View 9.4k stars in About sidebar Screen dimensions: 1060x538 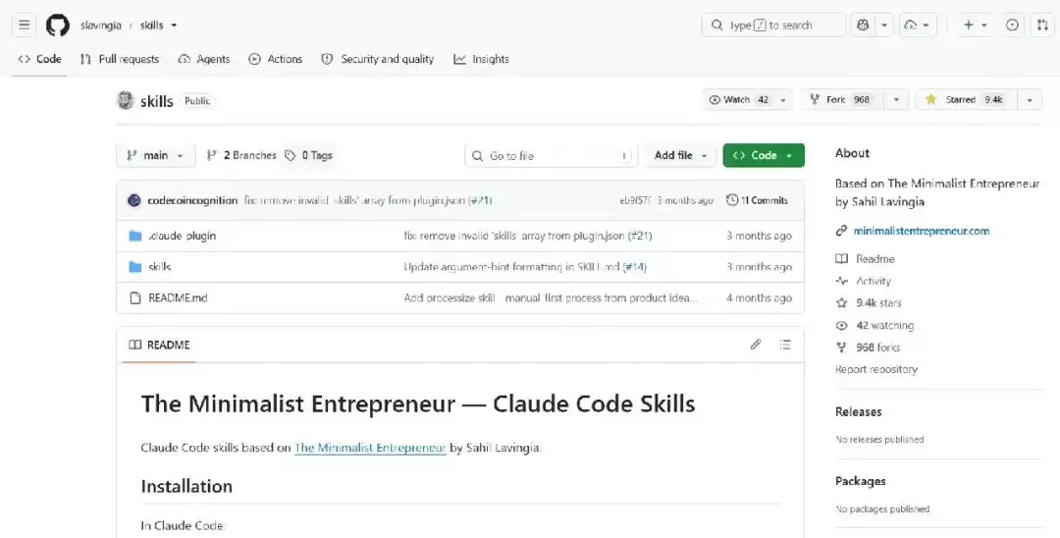click(x=869, y=302)
